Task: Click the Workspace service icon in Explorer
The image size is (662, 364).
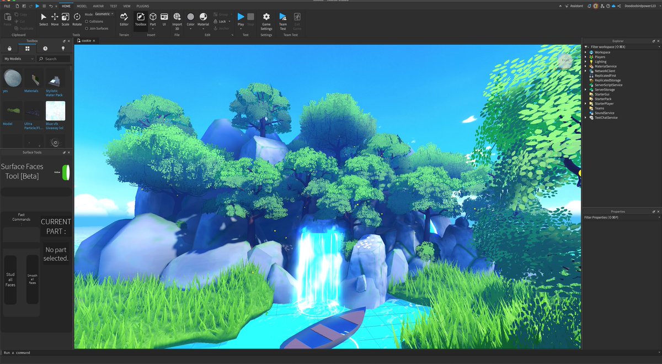Action: [591, 52]
